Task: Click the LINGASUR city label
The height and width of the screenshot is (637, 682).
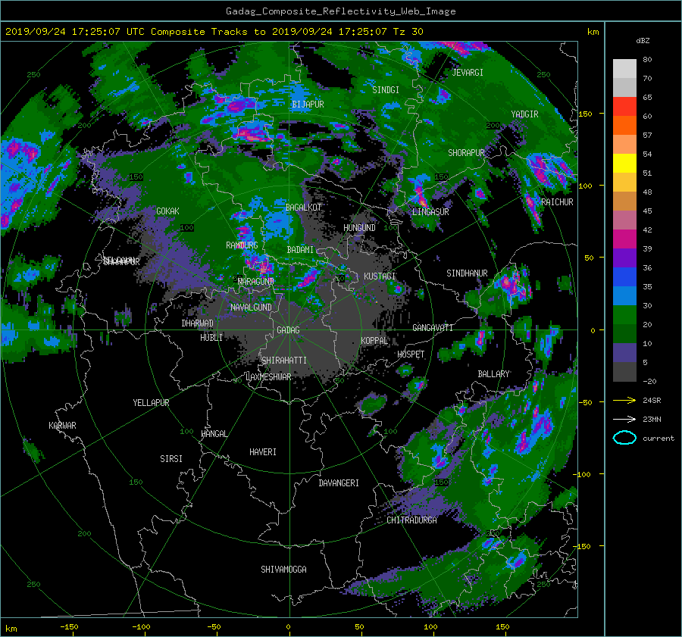Action: pyautogui.click(x=430, y=212)
